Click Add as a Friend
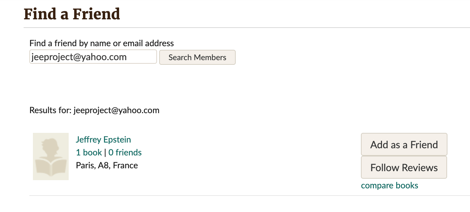The height and width of the screenshot is (212, 470). click(404, 145)
